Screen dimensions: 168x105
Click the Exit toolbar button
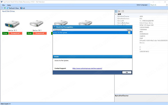click(22, 8)
